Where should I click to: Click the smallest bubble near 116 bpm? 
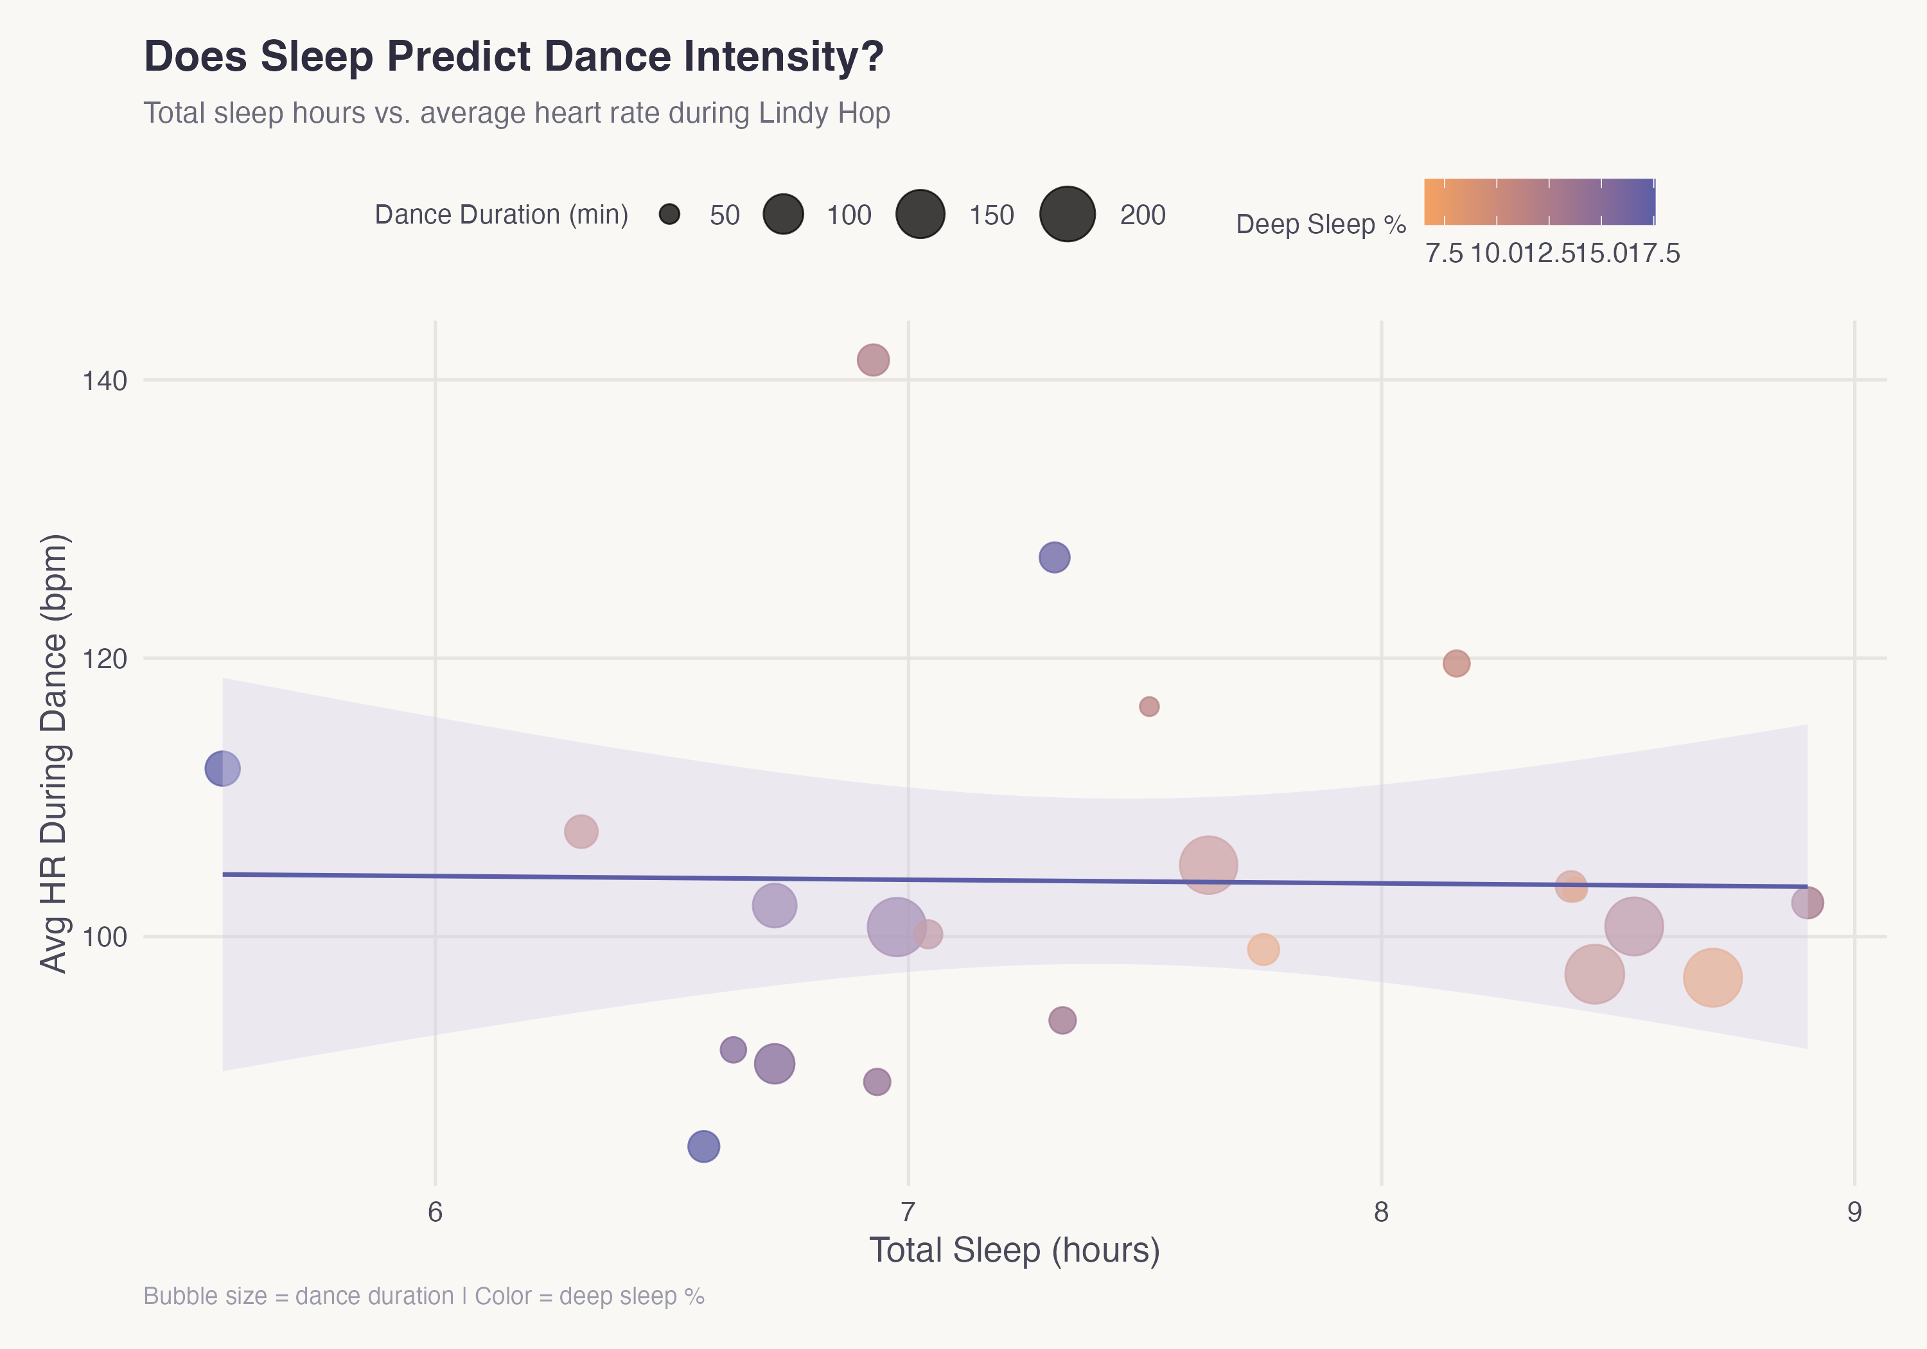[x=1149, y=707]
